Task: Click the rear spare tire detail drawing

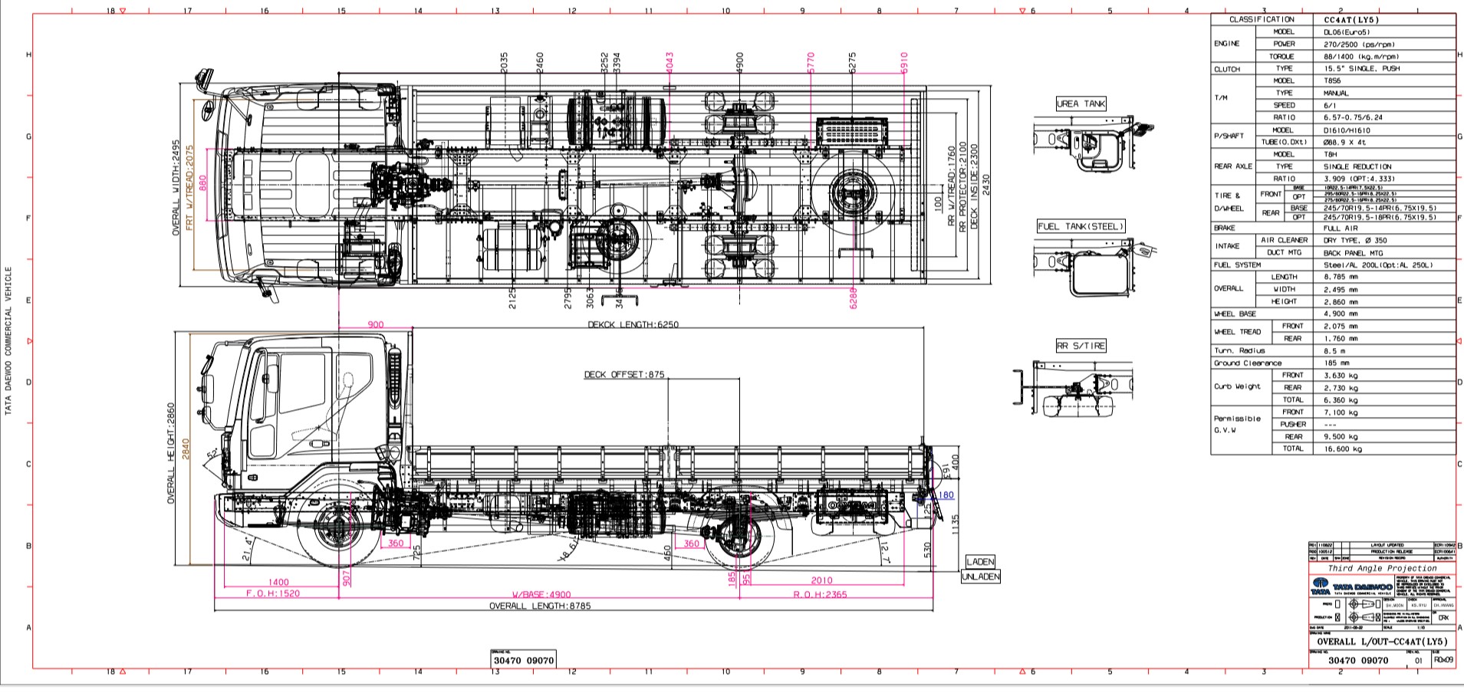Action: [1074, 389]
